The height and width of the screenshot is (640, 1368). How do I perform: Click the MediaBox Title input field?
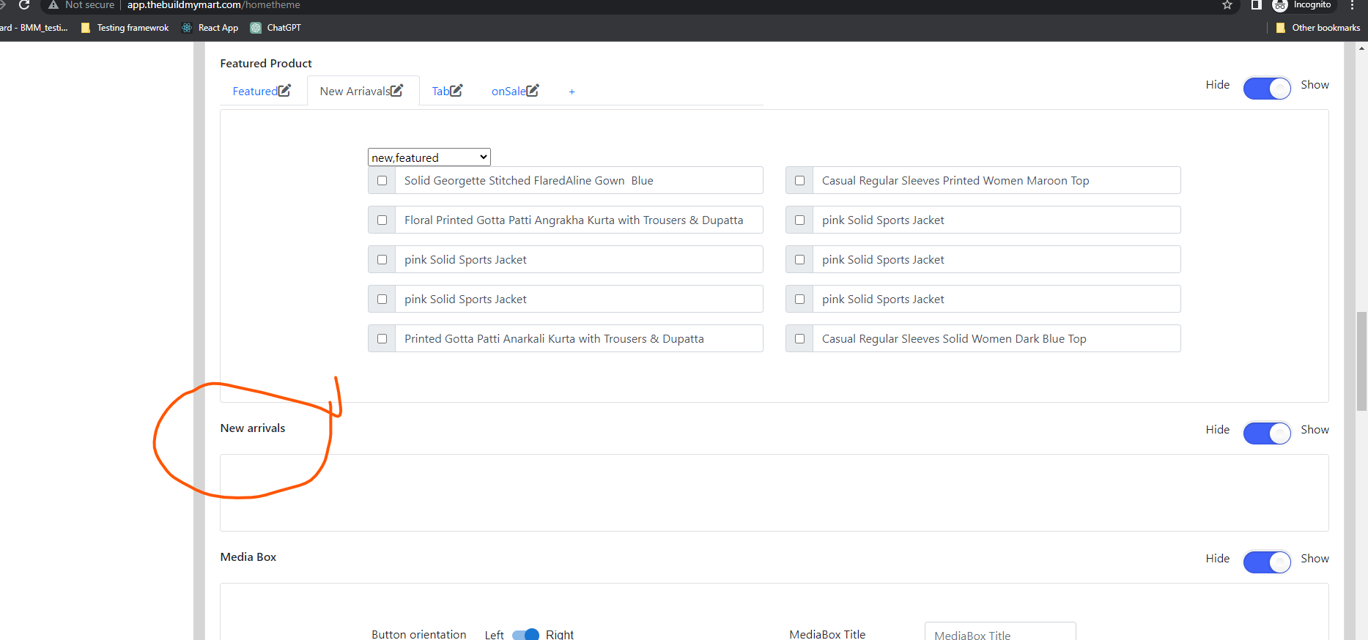(x=1000, y=632)
